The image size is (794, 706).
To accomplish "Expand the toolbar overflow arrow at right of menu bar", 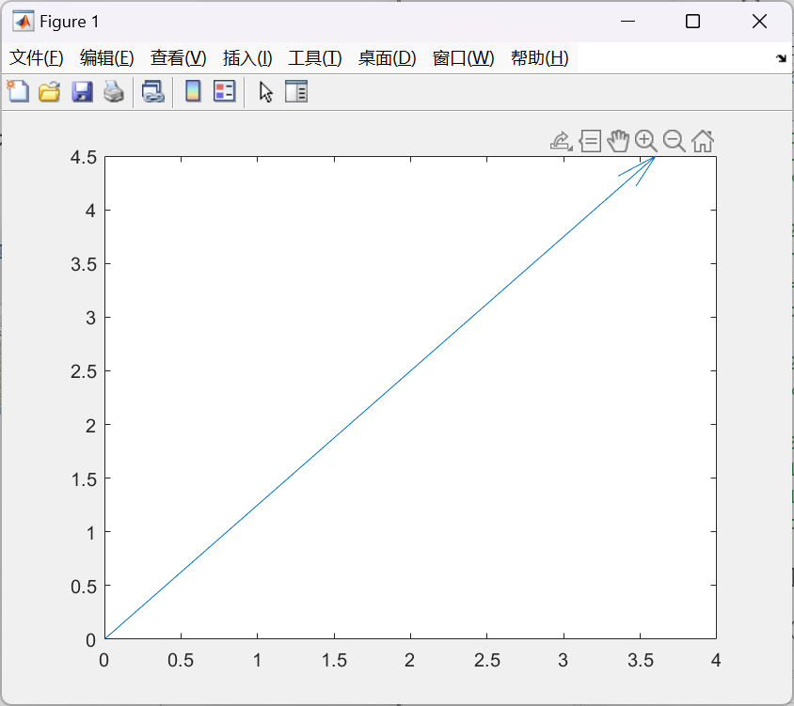I will (781, 58).
